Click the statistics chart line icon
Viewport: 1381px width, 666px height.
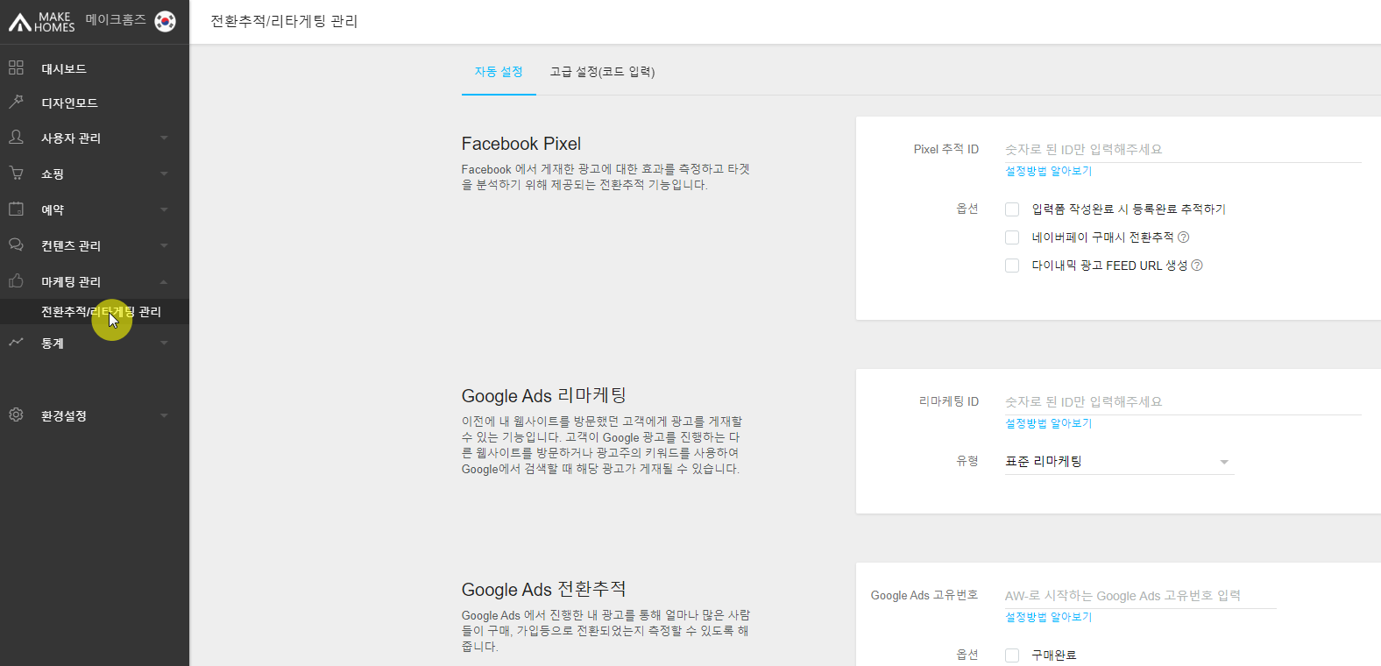tap(16, 343)
